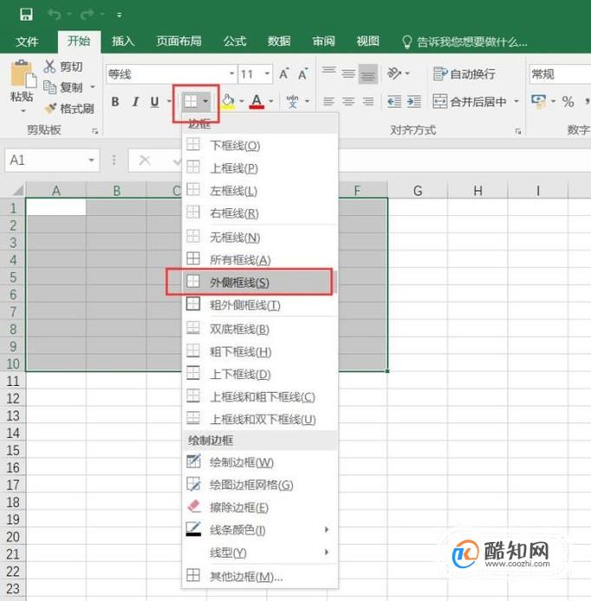Click the decrease indent icon
Viewport: 591px width, 601px height.
point(394,101)
